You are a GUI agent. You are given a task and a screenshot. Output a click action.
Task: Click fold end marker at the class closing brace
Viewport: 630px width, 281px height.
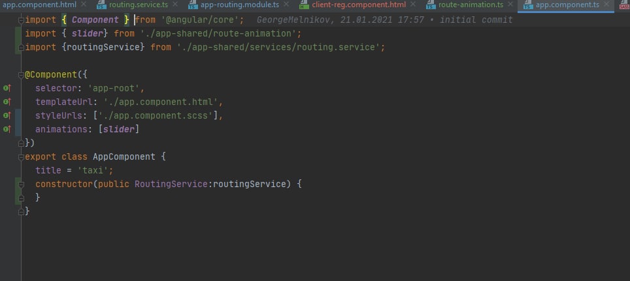[21, 211]
